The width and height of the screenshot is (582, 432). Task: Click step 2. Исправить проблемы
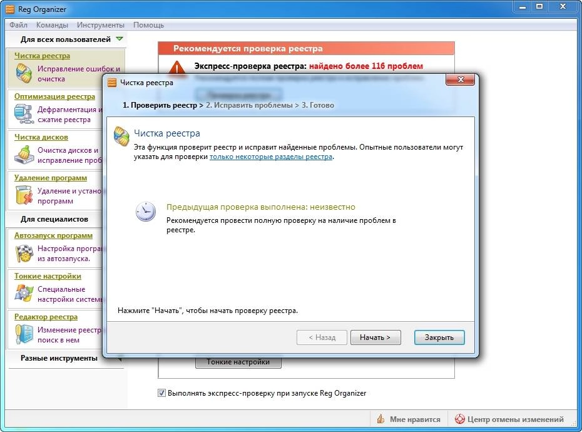[250, 105]
